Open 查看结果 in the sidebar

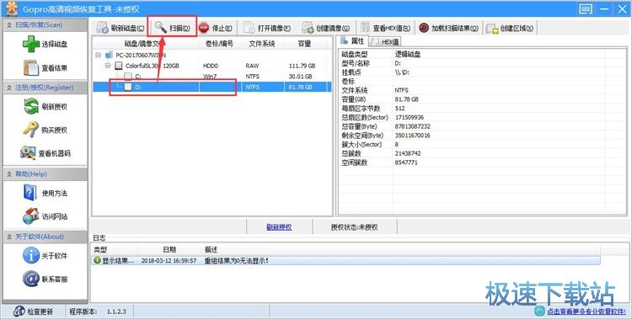point(45,68)
